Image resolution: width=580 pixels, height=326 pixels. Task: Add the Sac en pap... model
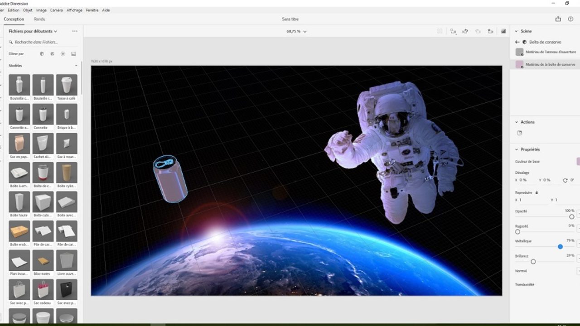click(19, 144)
